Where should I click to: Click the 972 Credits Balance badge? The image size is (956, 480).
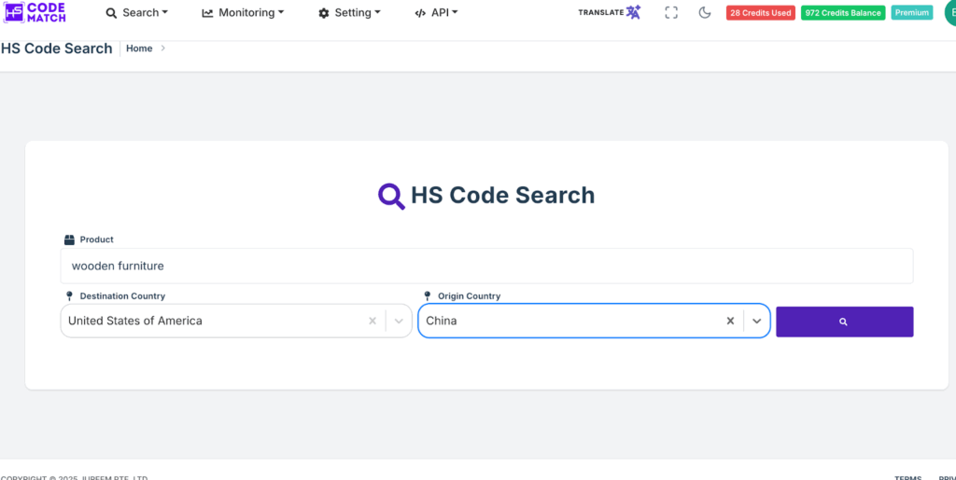click(x=842, y=13)
